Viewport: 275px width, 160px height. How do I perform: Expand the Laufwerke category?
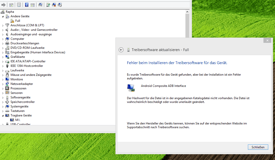(x=3, y=71)
